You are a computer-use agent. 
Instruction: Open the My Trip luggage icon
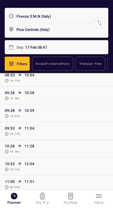coord(42,196)
